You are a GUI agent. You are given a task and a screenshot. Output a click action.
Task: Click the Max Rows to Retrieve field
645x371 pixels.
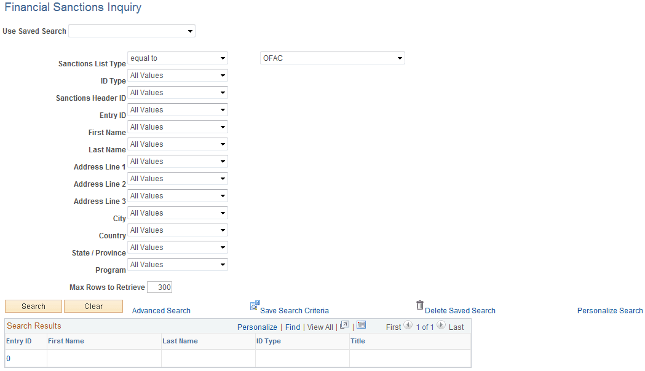click(x=160, y=287)
